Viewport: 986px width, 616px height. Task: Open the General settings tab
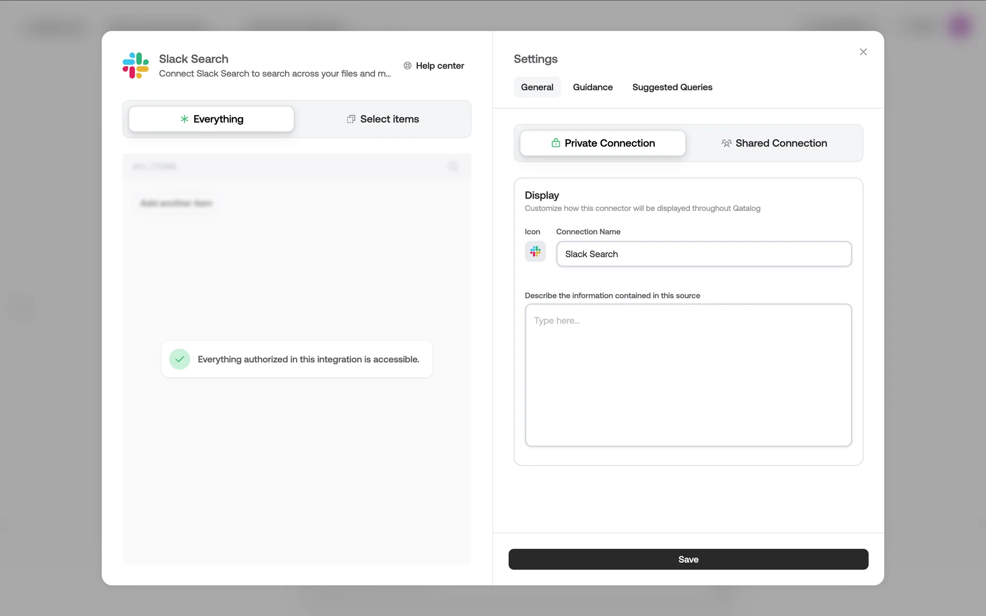point(537,87)
